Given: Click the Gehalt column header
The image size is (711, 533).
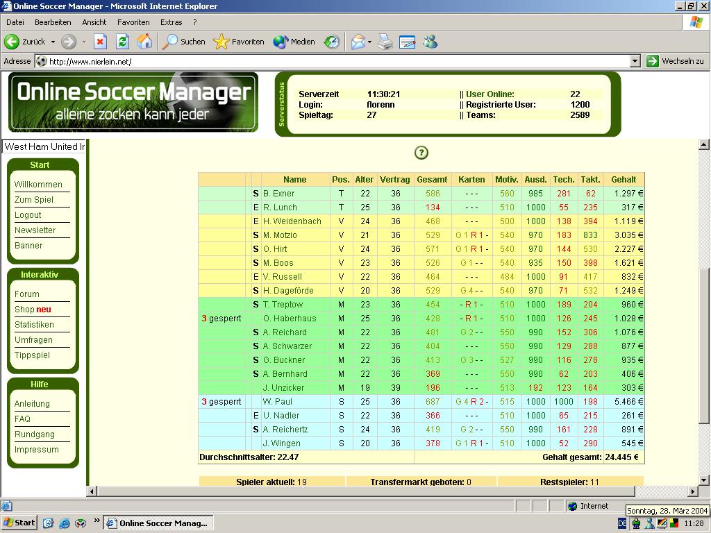Looking at the screenshot, I should point(624,180).
